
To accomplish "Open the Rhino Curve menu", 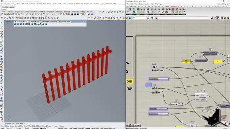I will [x=13, y=4].
